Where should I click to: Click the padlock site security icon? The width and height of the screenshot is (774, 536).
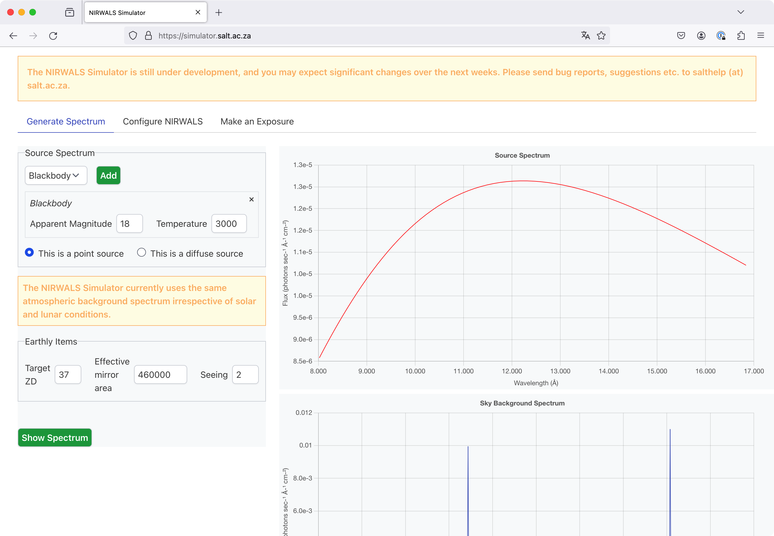(148, 36)
